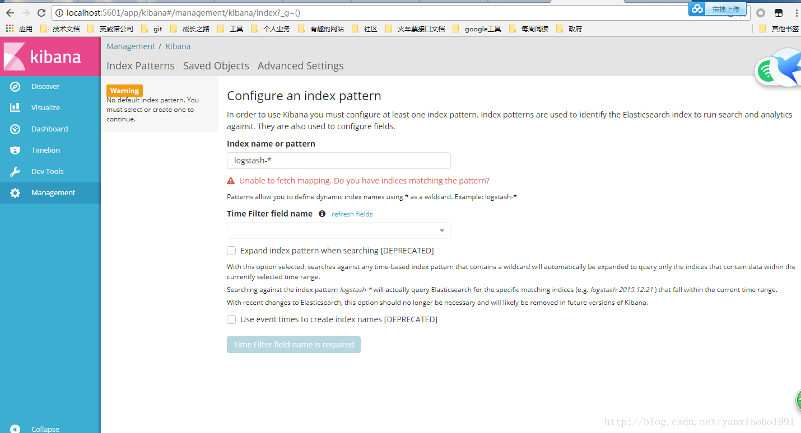The image size is (801, 433).
Task: Click the blue bird floating icon
Action: [787, 67]
